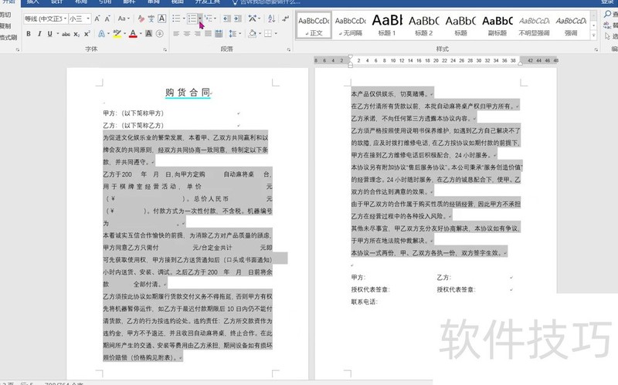Image resolution: width=618 pixels, height=385 pixels.
Task: Apply text effects to selection
Action: pyautogui.click(x=101, y=34)
